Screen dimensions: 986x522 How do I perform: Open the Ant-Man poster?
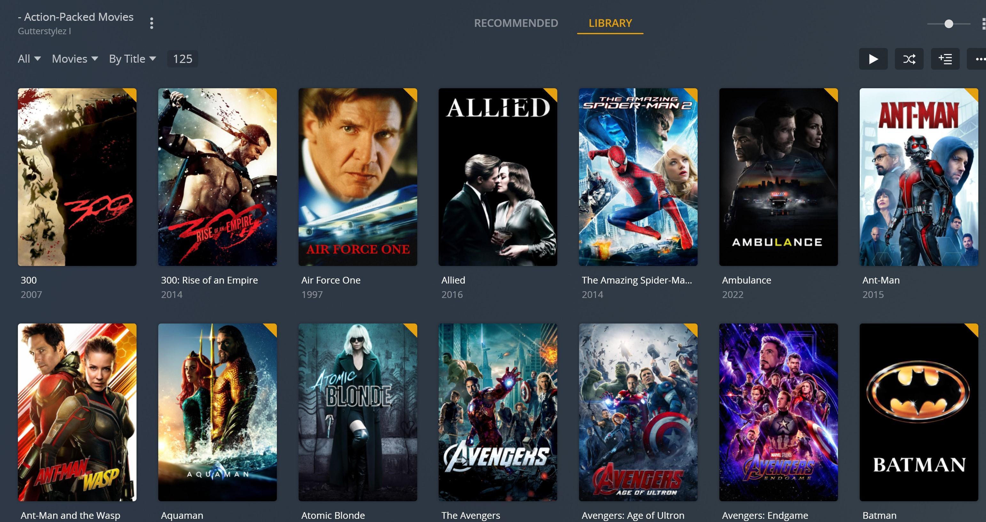(919, 177)
